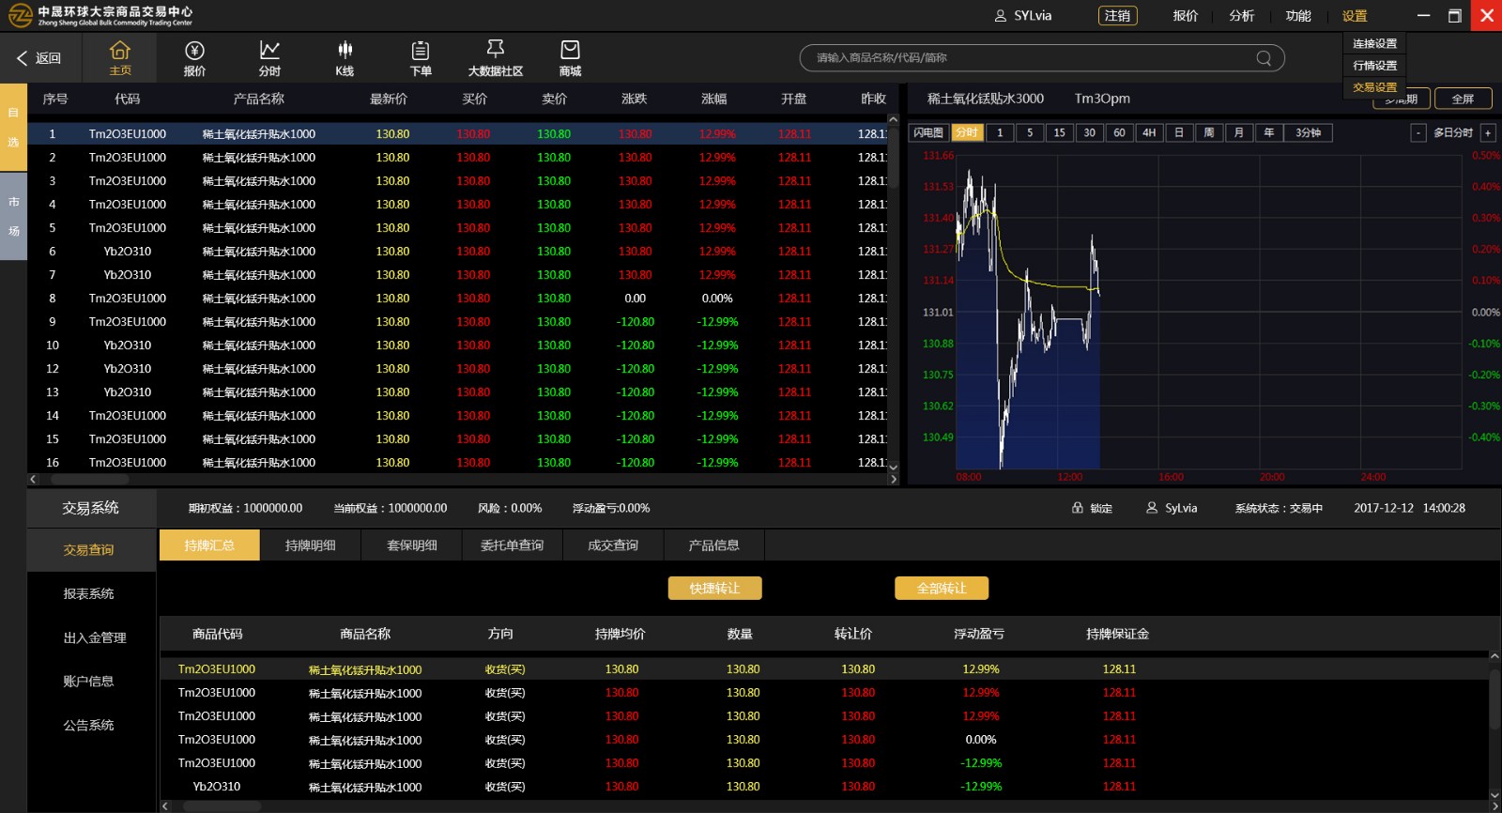Switch to 套保明细 tab
Image resolution: width=1502 pixels, height=813 pixels.
click(412, 545)
